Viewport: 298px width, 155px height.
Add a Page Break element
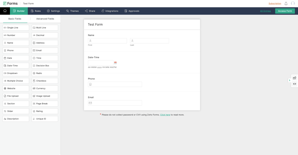(45, 104)
